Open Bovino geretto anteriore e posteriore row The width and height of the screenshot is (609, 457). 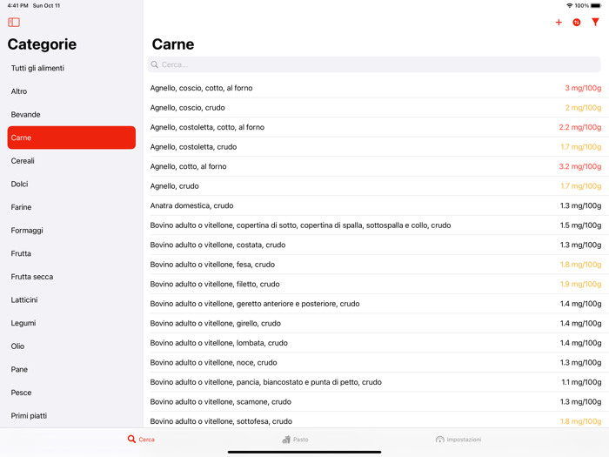[x=376, y=304]
